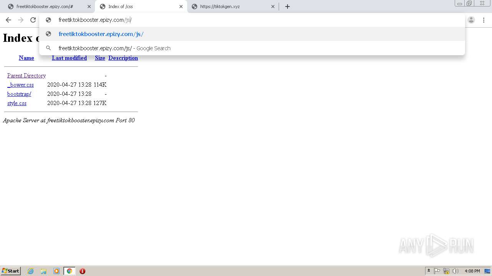Click the magnifier icon in the search suggestion

(48, 48)
